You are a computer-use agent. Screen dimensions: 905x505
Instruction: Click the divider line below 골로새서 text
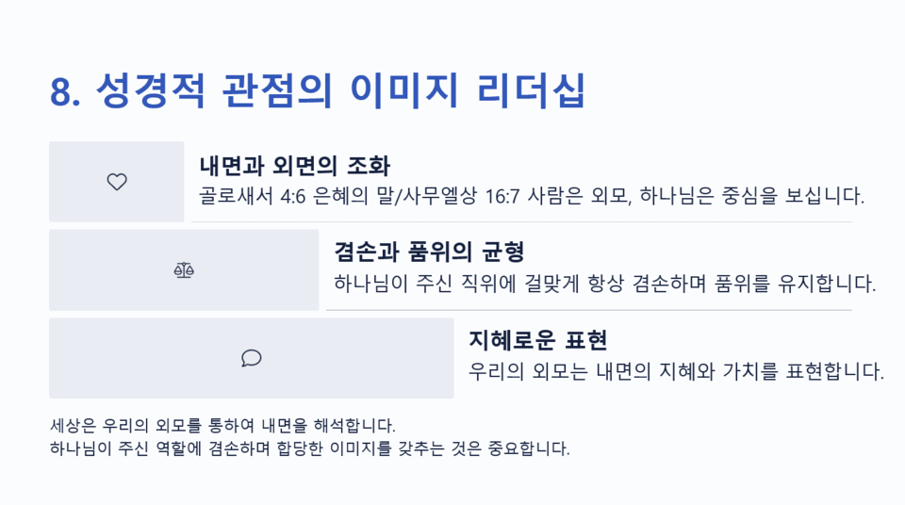click(521, 222)
